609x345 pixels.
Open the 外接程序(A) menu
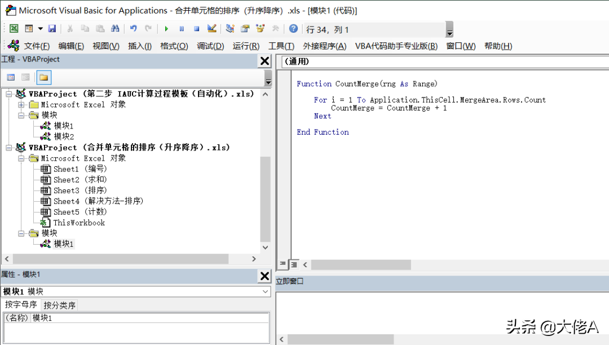[x=325, y=46]
